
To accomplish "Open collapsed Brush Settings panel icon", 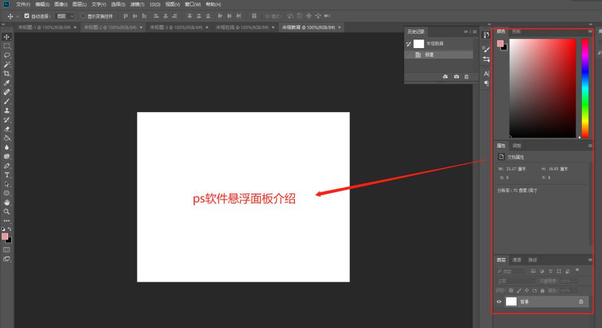I will (487, 49).
